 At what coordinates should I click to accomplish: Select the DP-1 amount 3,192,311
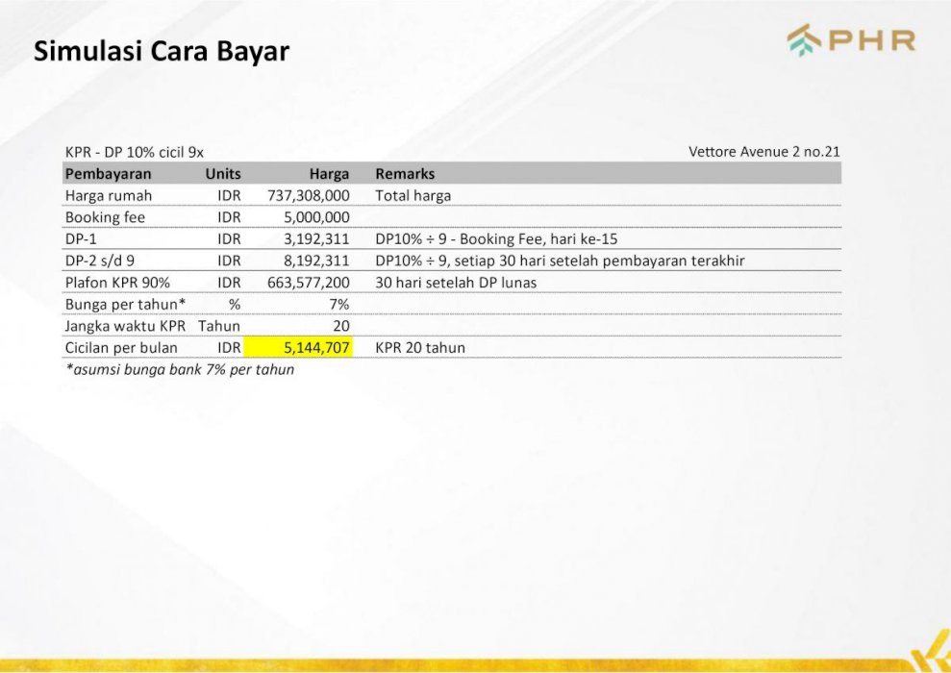(316, 239)
